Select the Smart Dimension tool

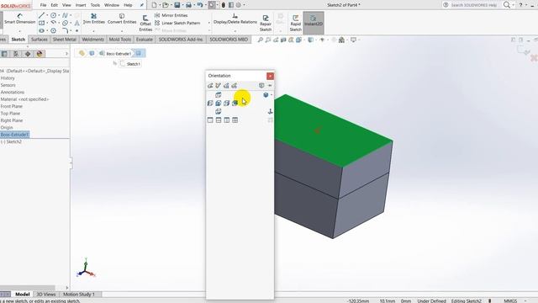[19, 19]
